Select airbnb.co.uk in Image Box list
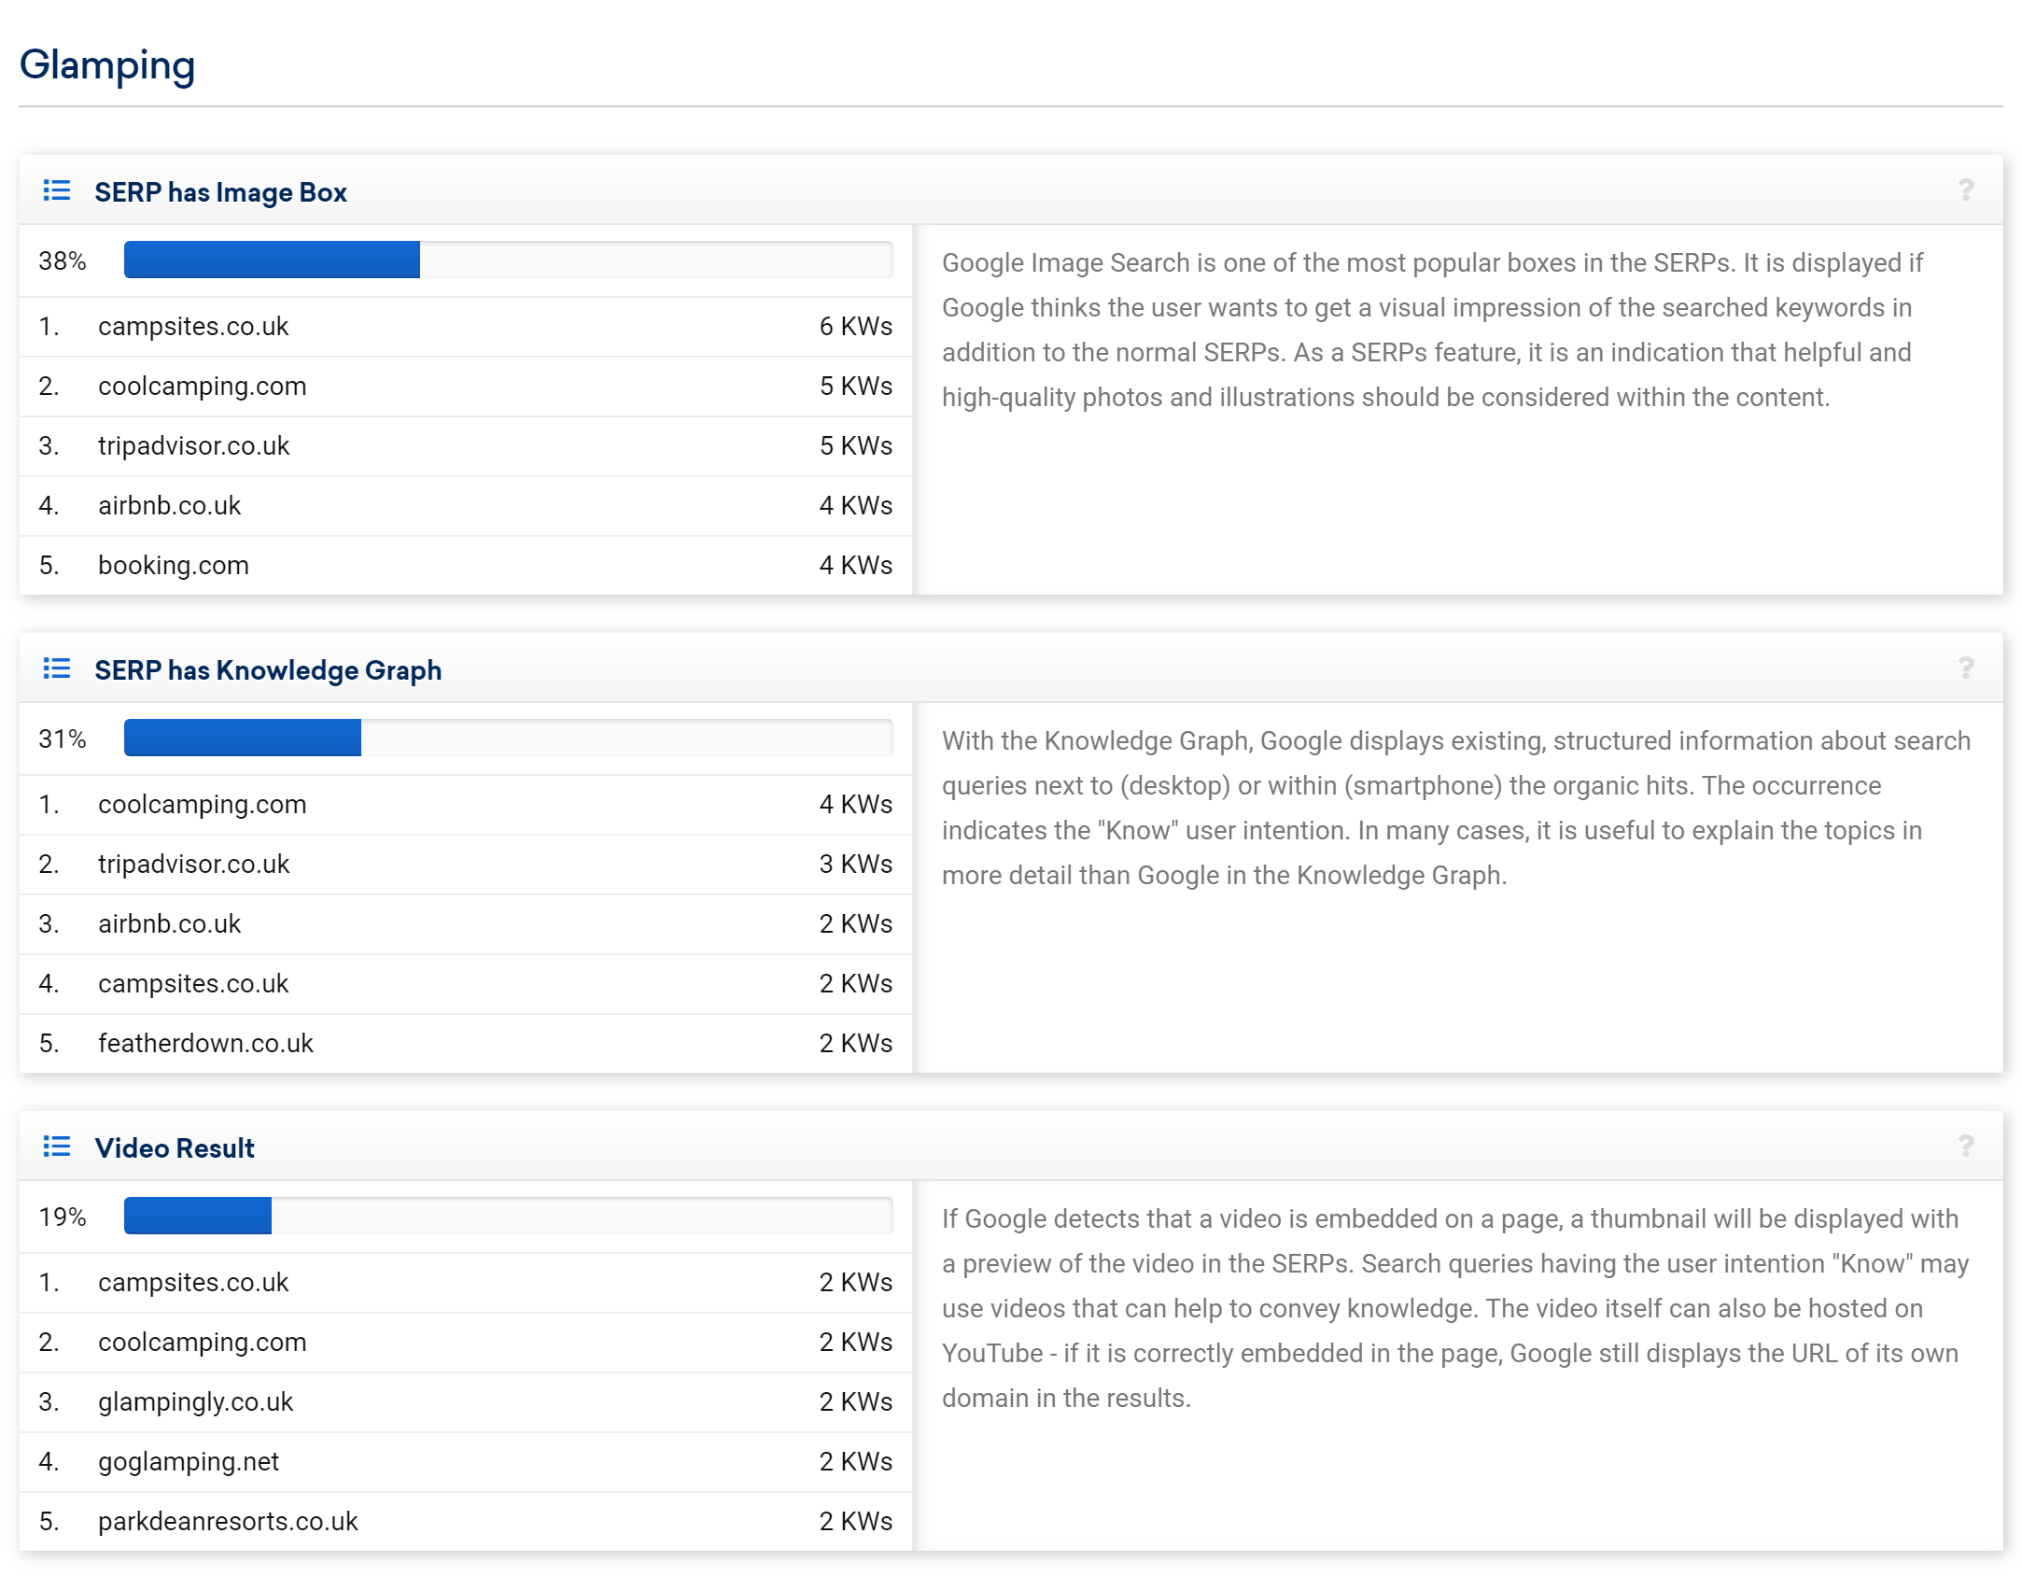Screen dimensions: 2022x1590 click(169, 506)
